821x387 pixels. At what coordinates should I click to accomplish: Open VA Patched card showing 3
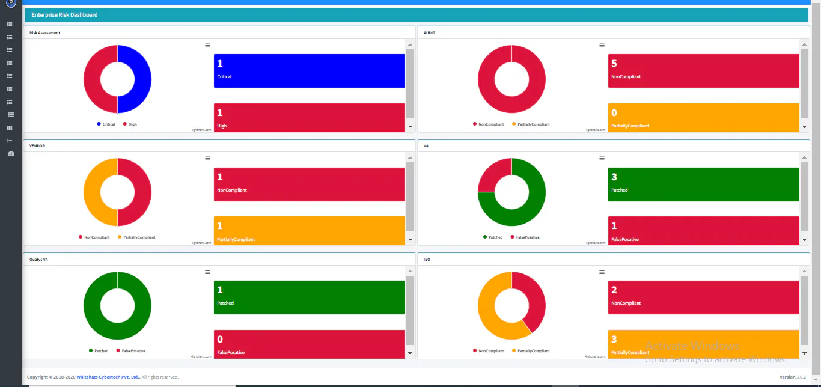coord(704,184)
